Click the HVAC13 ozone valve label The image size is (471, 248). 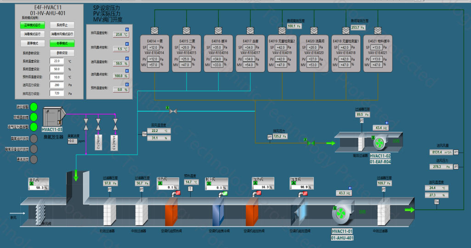point(114,143)
